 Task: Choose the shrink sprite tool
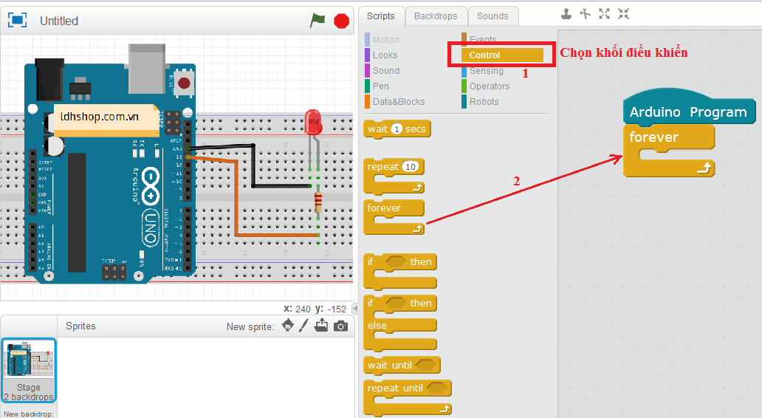click(x=624, y=13)
